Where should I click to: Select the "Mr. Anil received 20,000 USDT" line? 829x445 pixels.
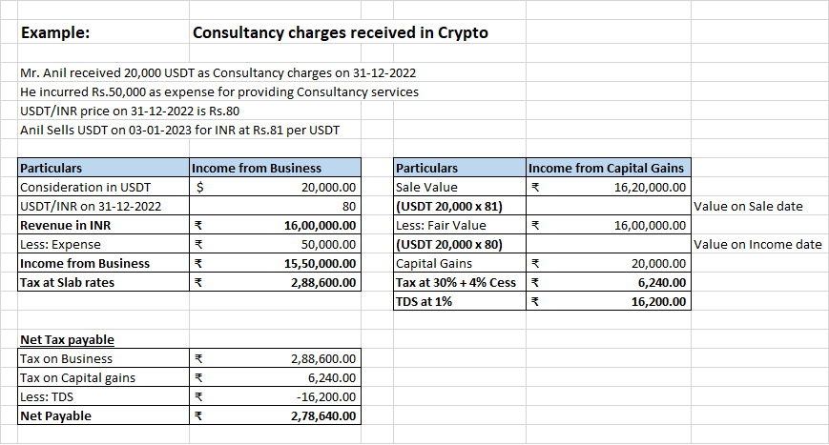[x=218, y=72]
